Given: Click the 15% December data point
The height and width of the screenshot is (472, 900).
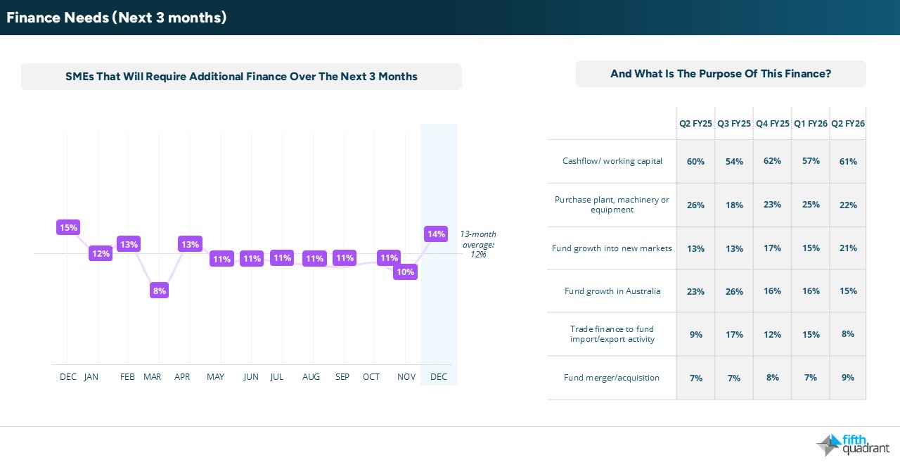Looking at the screenshot, I should pos(68,227).
